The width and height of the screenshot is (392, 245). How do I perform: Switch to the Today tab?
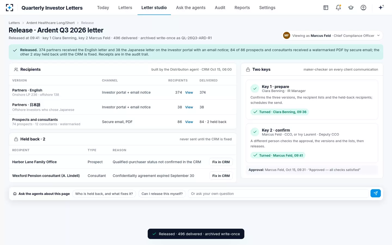(x=103, y=8)
